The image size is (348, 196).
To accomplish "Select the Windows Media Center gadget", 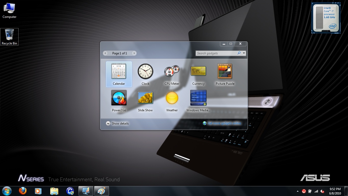I will click(x=198, y=101).
